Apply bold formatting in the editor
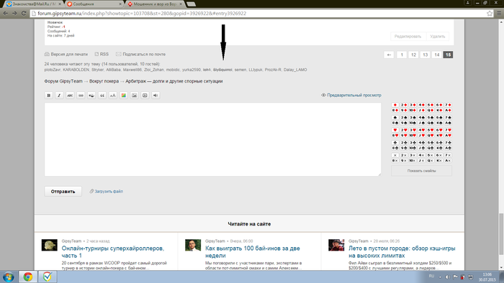 pyautogui.click(x=48, y=96)
